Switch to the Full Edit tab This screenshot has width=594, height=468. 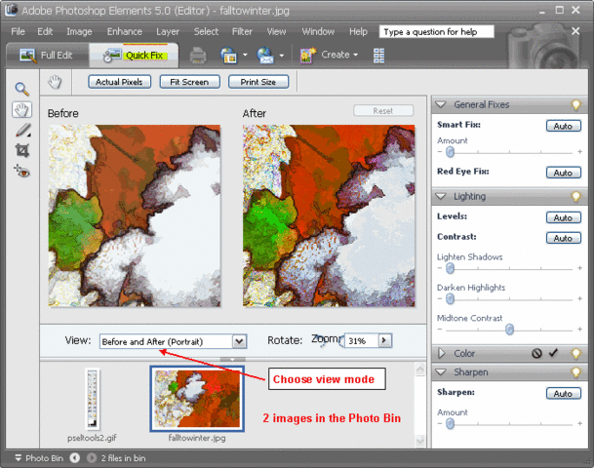48,56
